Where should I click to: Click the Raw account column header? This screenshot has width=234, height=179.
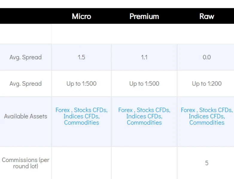pos(206,16)
